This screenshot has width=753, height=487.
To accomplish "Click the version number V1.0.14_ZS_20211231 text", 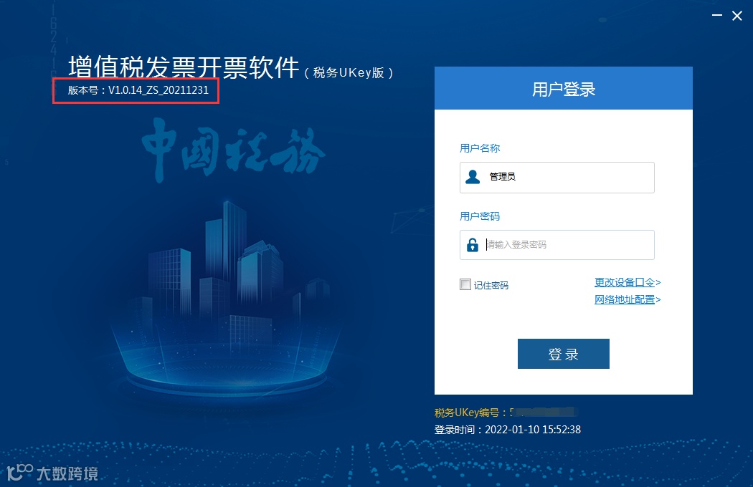I will (158, 90).
